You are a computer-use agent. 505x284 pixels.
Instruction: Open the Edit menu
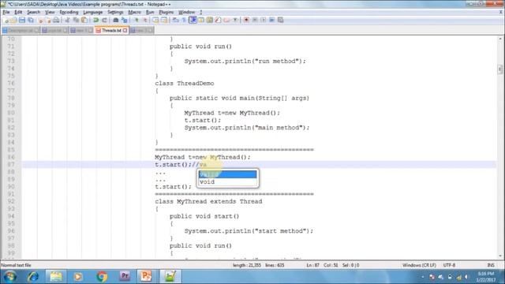coord(18,13)
